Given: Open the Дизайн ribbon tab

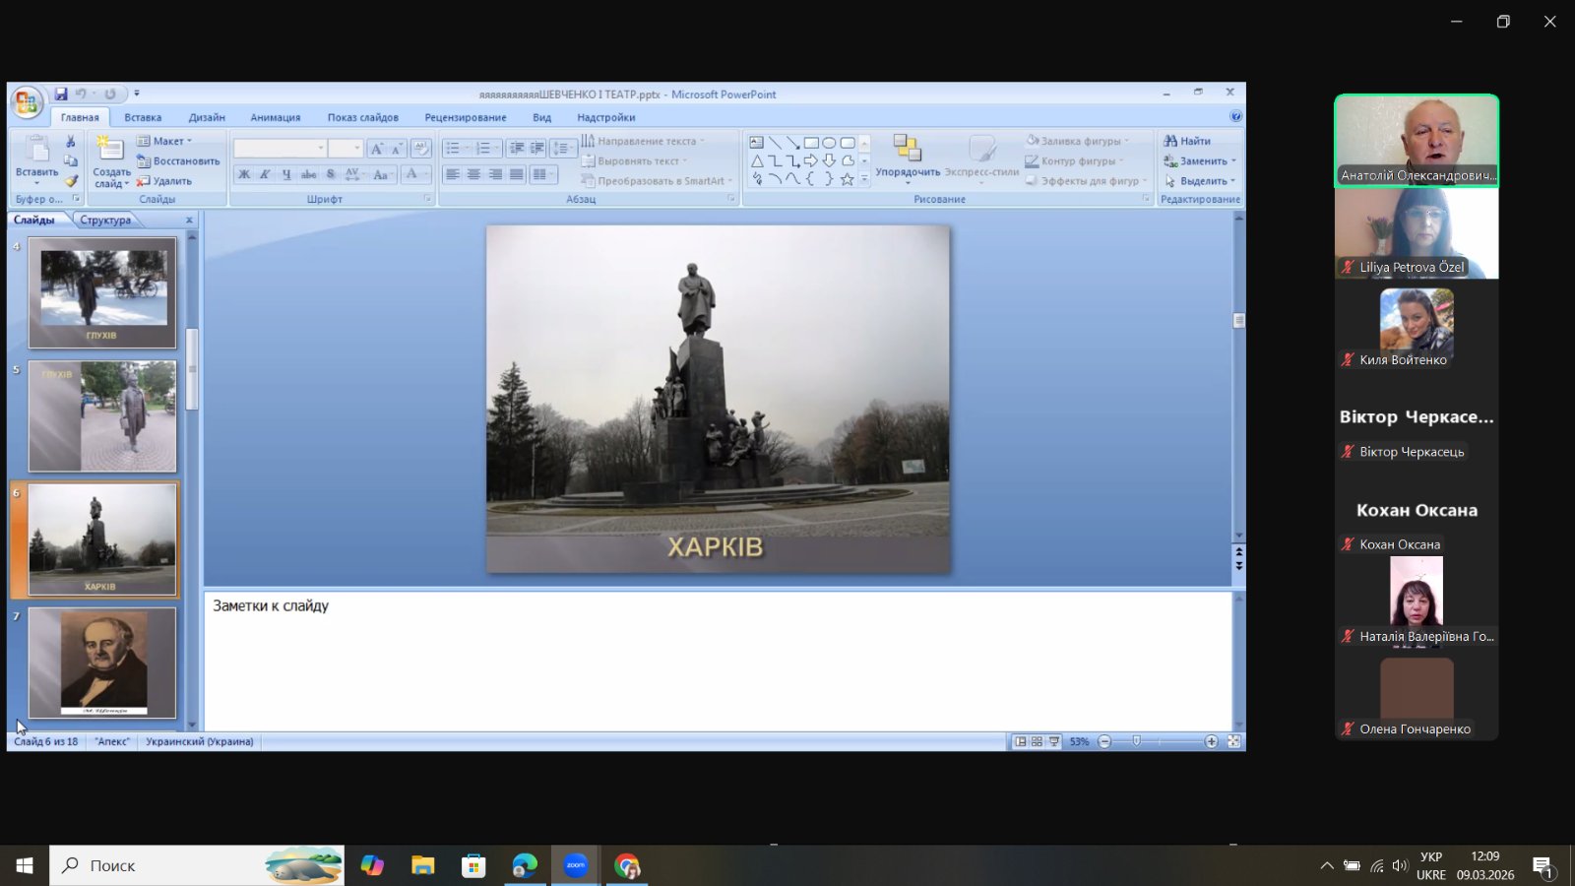Looking at the screenshot, I should [x=207, y=117].
